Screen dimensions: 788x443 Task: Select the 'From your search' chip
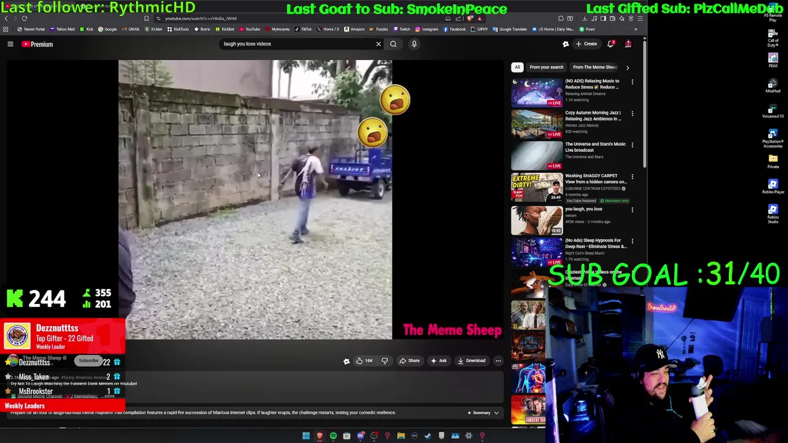tap(546, 67)
